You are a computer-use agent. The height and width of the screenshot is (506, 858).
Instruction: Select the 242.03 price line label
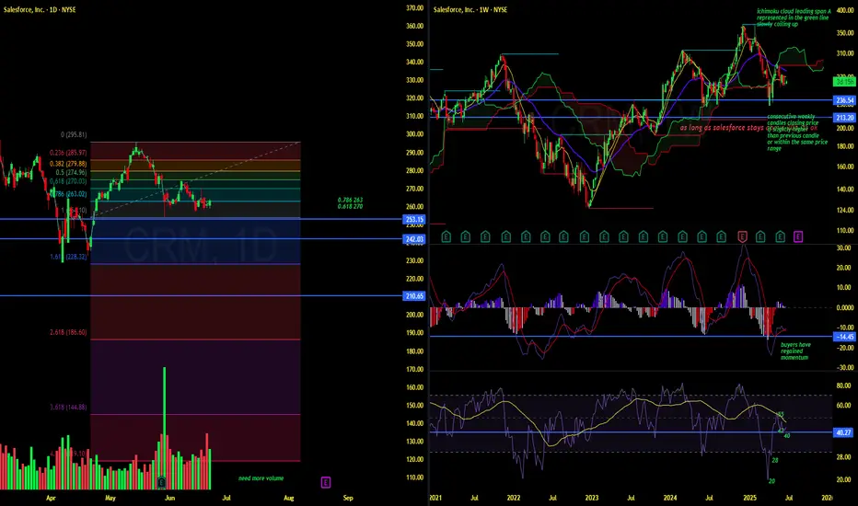414,239
